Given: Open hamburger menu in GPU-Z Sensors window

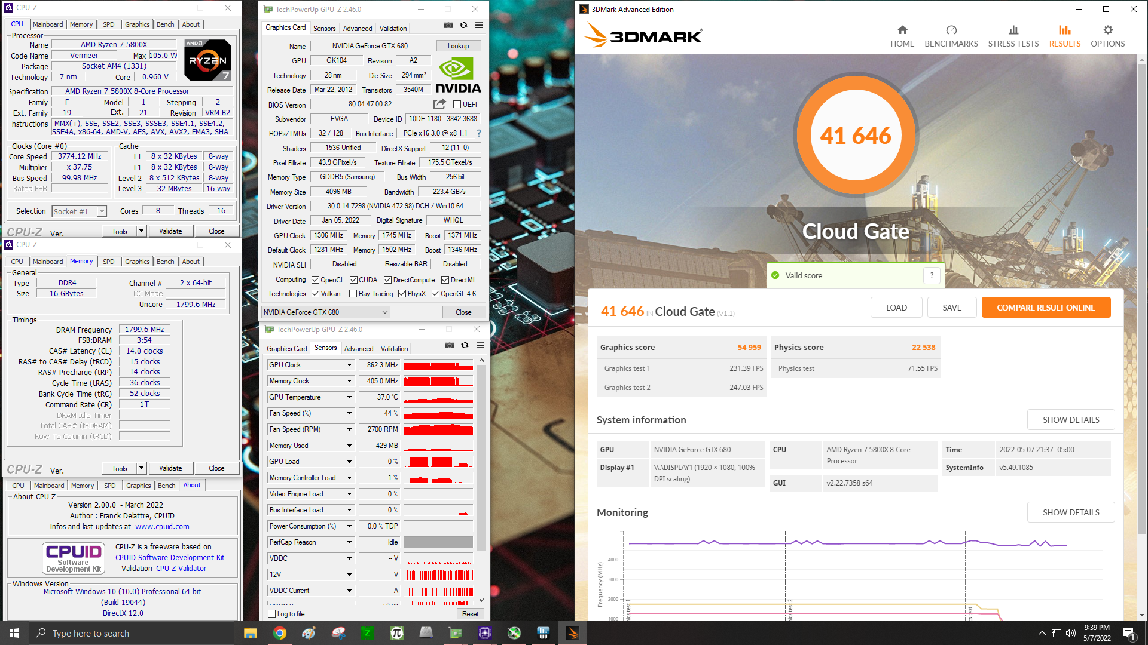Looking at the screenshot, I should 480,345.
